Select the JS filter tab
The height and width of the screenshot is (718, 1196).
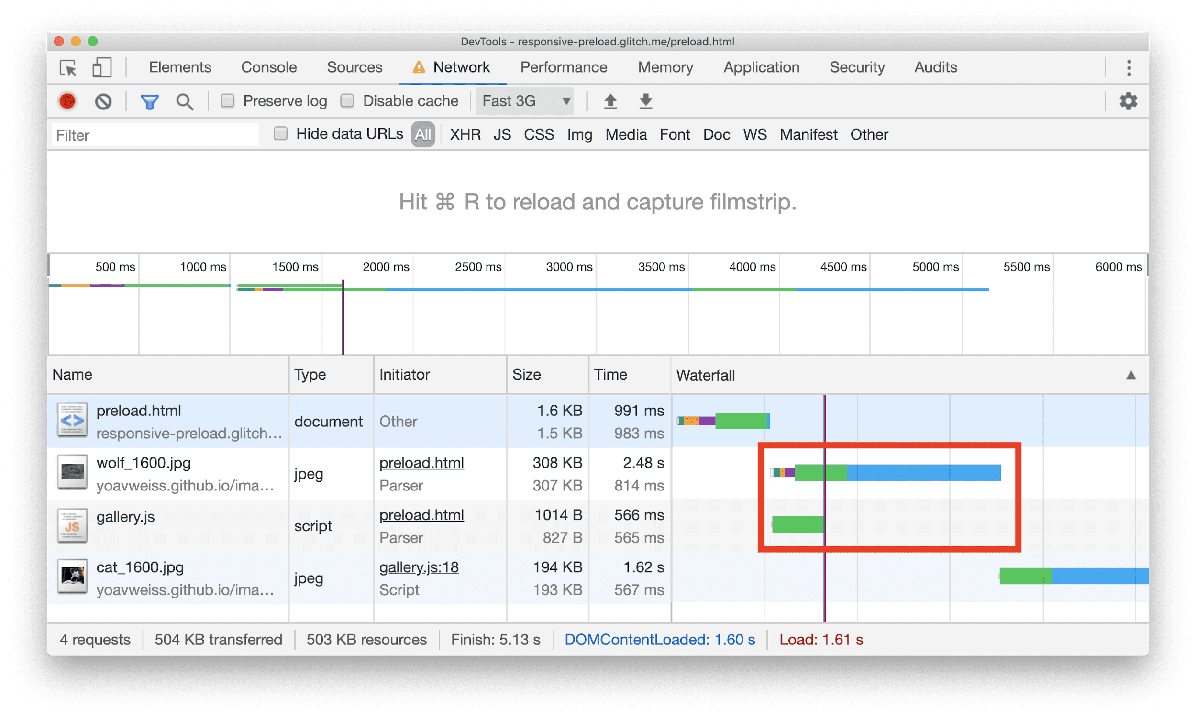click(x=500, y=134)
